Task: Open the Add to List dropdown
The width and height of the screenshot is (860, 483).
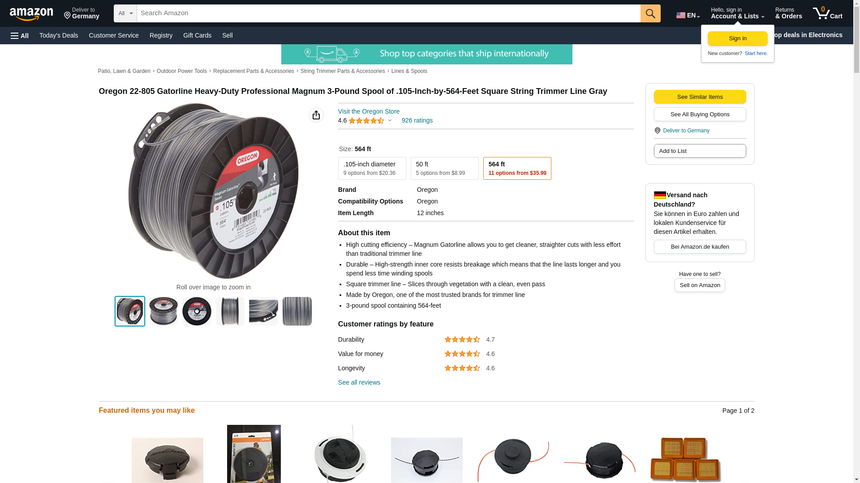Action: (x=700, y=151)
